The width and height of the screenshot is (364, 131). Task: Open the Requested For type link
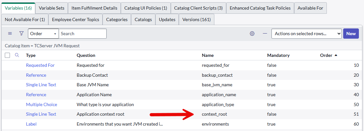(40, 65)
